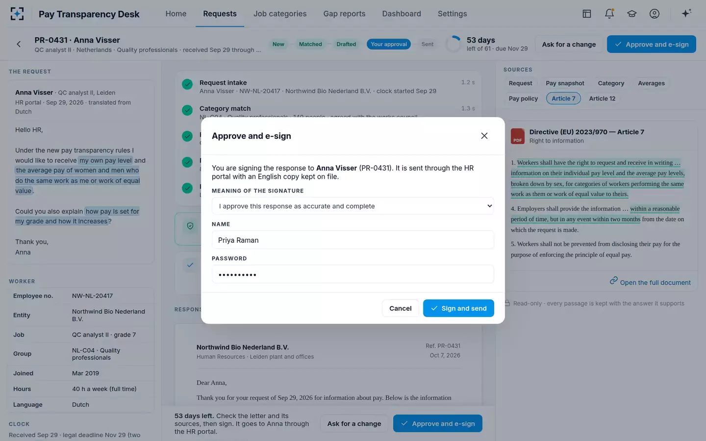Click Sign and send
706x441 pixels.
(x=458, y=308)
